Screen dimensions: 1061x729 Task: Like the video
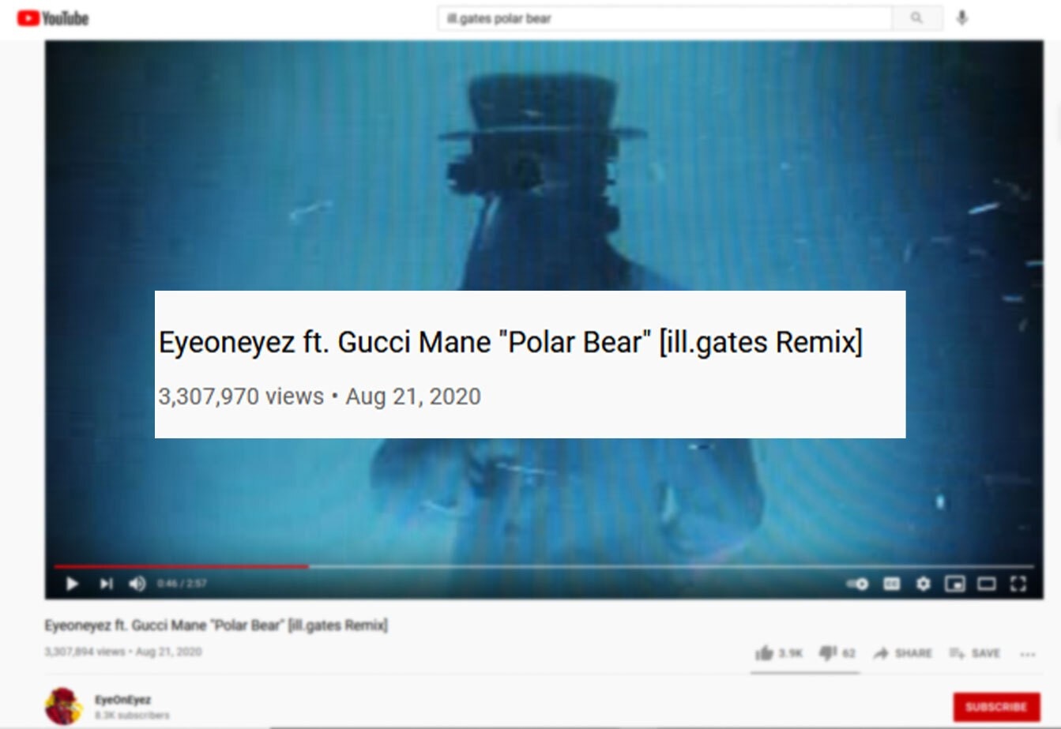[779, 653]
